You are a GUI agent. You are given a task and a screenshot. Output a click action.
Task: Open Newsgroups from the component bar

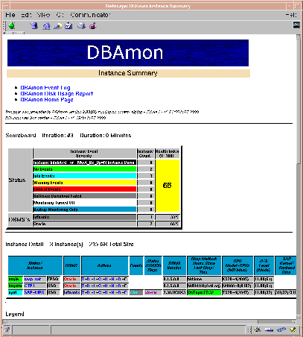tap(281, 330)
